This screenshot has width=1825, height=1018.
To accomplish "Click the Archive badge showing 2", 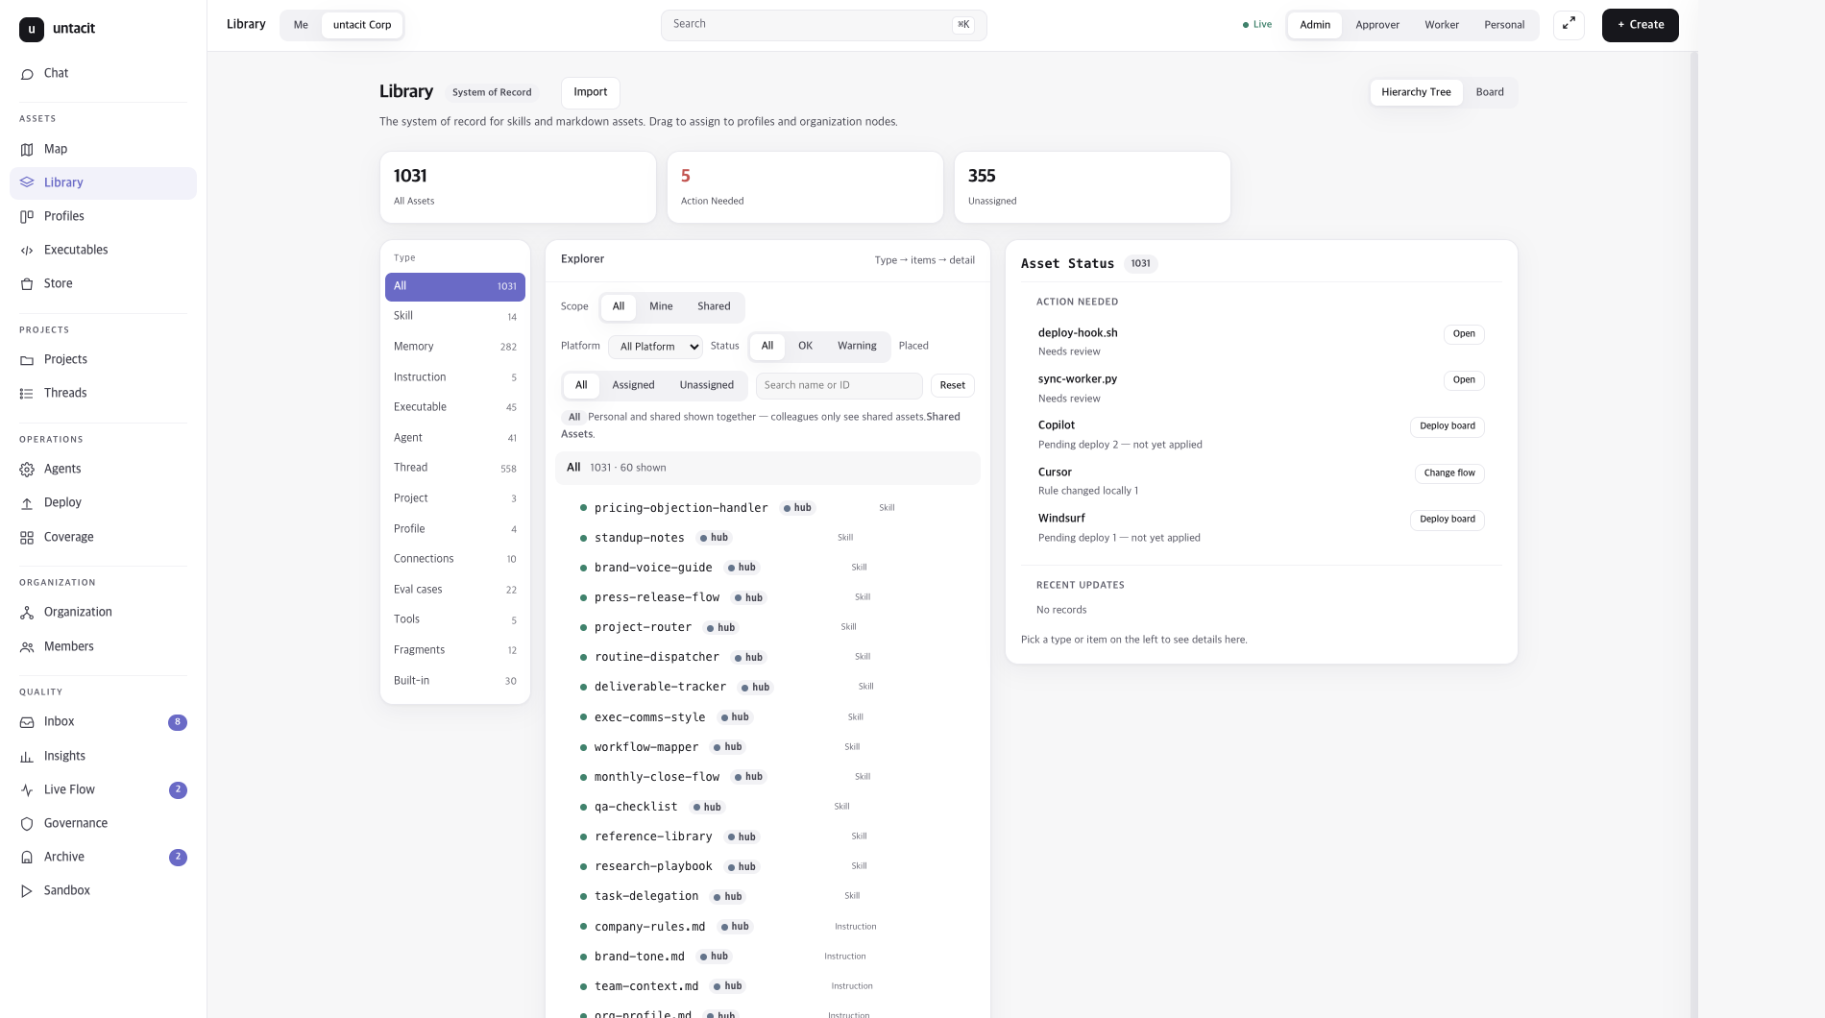I will tap(178, 858).
